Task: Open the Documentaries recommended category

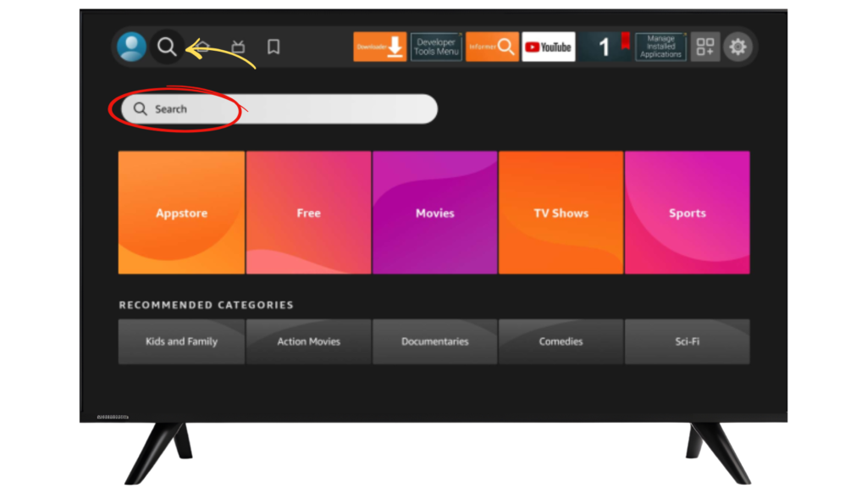Action: [434, 341]
